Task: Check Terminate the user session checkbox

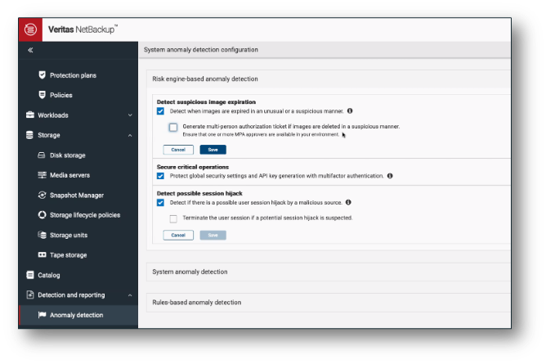Action: pos(173,218)
